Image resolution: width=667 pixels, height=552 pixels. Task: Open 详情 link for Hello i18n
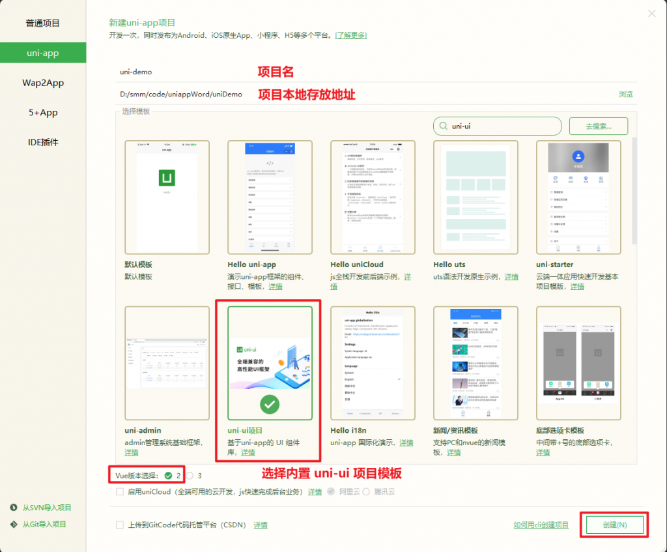406,443
